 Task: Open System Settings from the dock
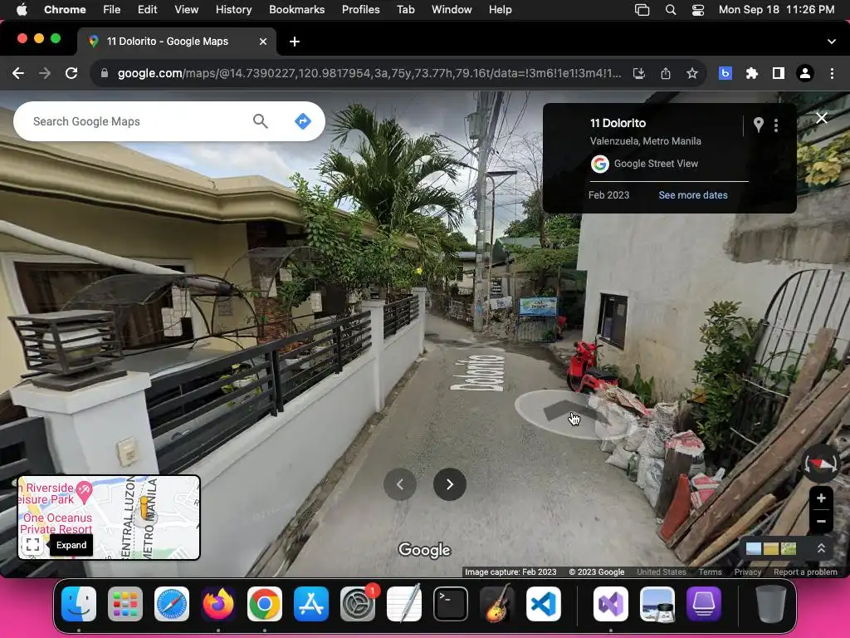pyautogui.click(x=358, y=604)
